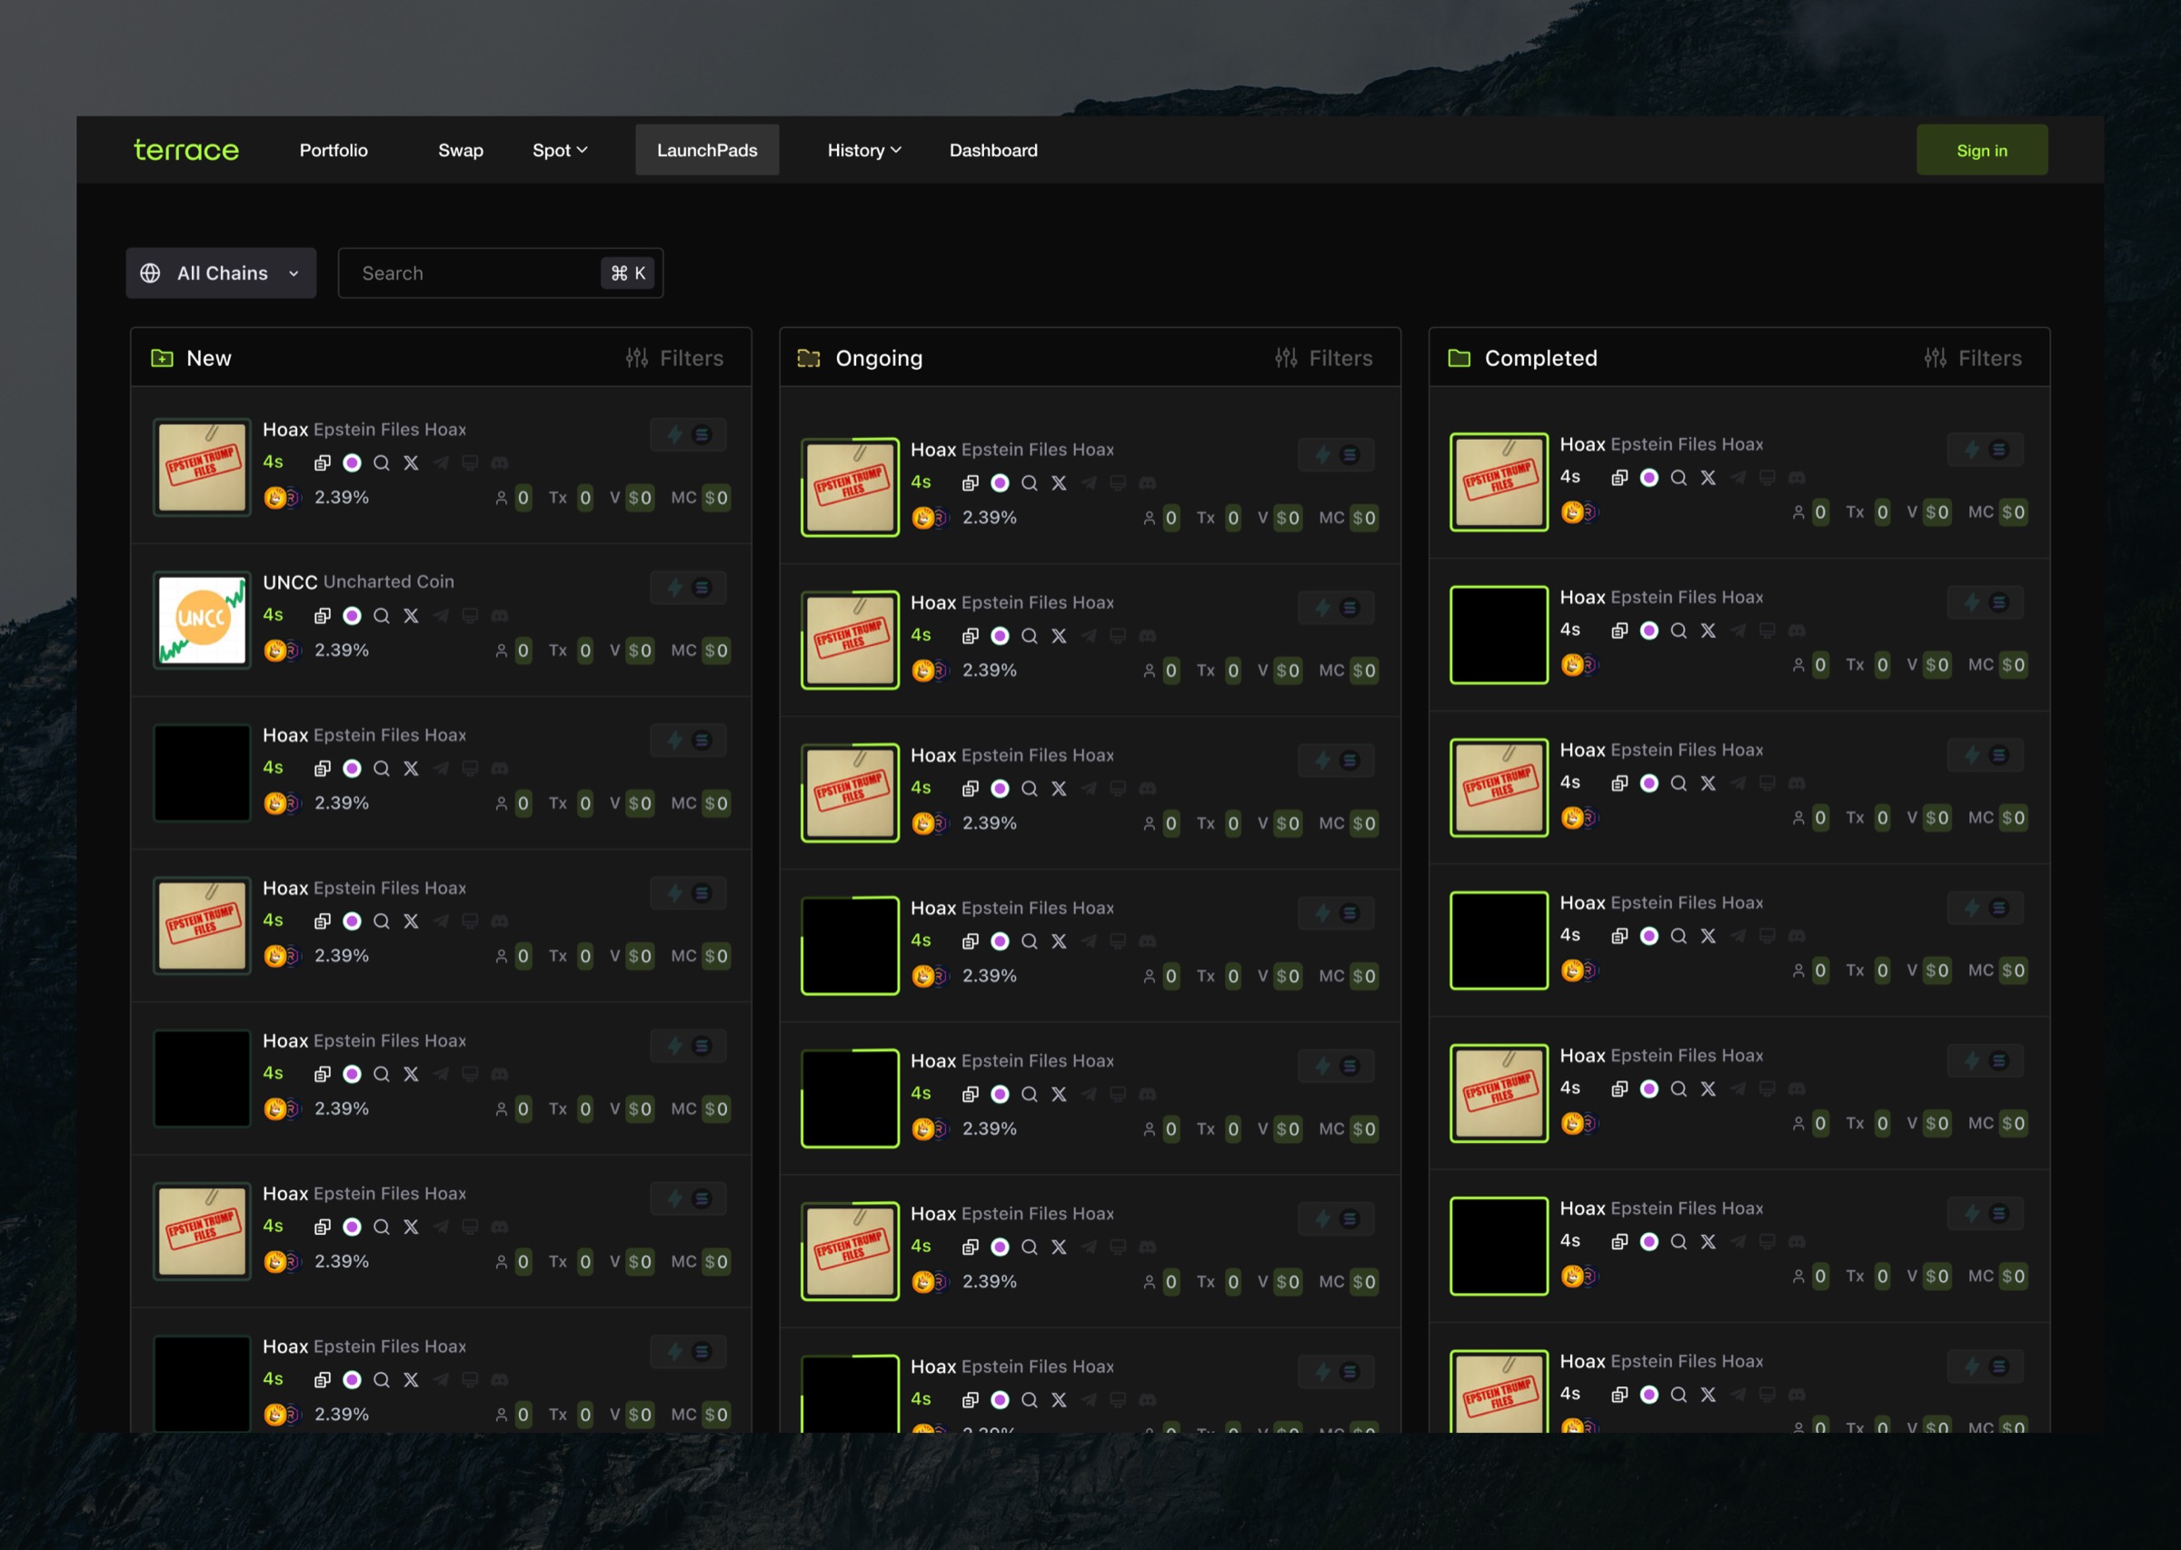2181x1550 pixels.
Task: Open the X link on first New Hoax card
Action: click(412, 462)
